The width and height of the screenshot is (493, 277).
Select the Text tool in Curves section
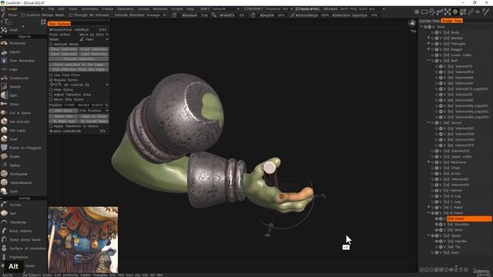[12, 213]
